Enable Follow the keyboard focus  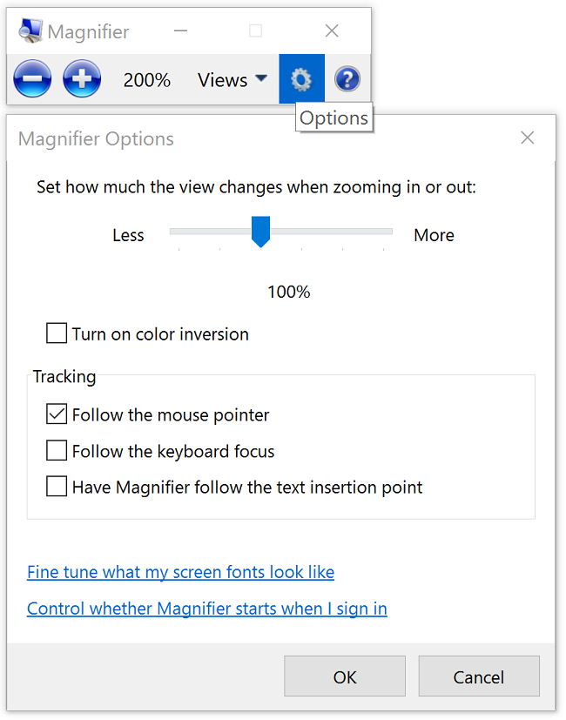point(56,450)
